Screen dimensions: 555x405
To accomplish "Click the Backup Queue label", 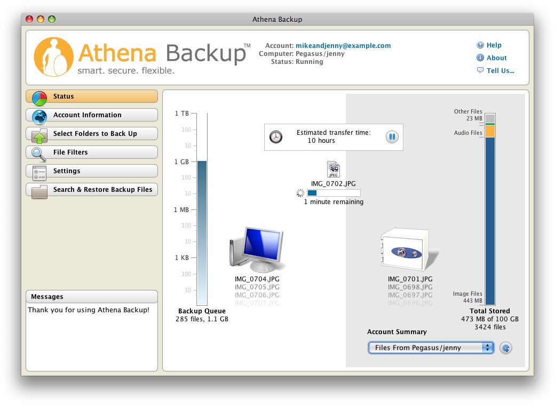I will [202, 311].
